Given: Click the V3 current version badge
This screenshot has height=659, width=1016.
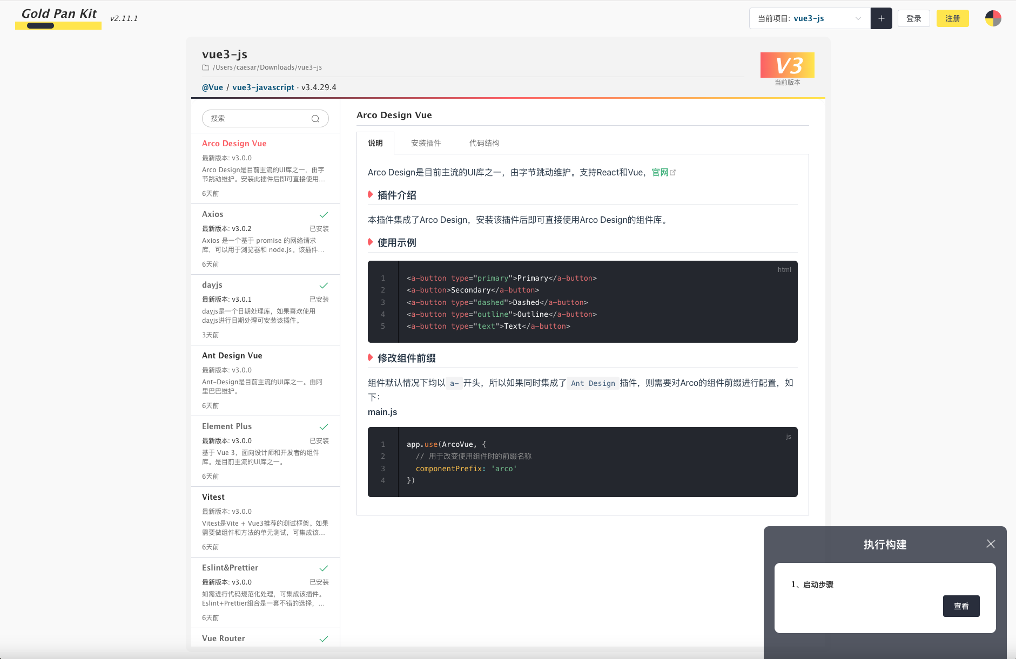Looking at the screenshot, I should pyautogui.click(x=788, y=65).
